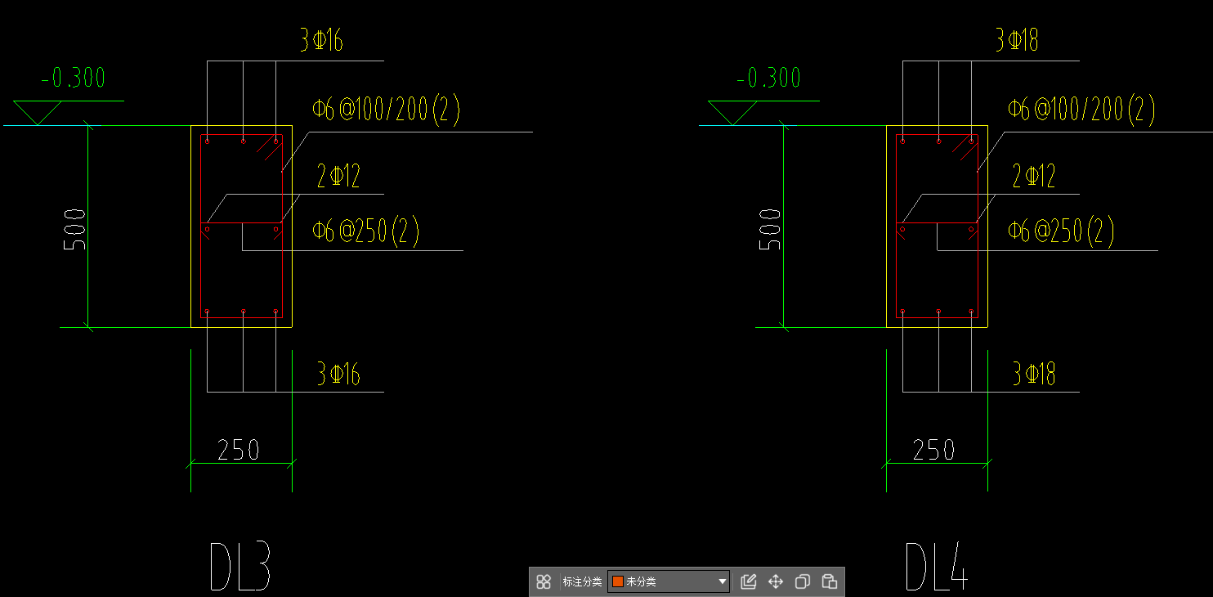Click the paste clipboard icon
The height and width of the screenshot is (597, 1213).
(830, 581)
